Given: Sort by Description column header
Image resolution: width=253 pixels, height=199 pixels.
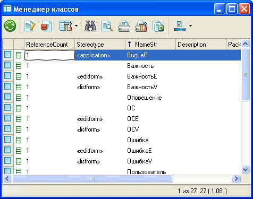Looking at the screenshot, I should 201,45.
